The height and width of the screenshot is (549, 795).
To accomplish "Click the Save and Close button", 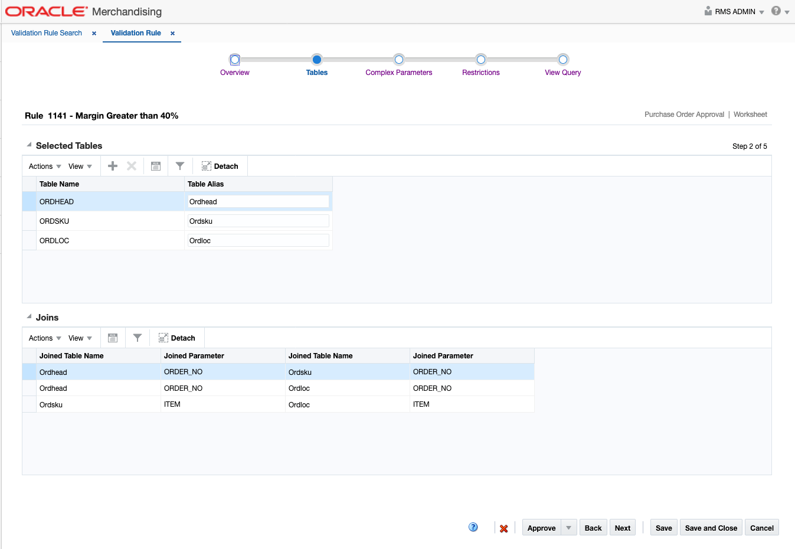I will click(x=711, y=527).
